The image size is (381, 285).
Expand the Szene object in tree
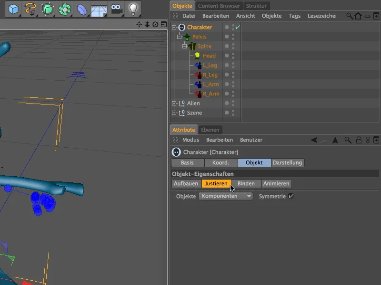[x=174, y=113]
